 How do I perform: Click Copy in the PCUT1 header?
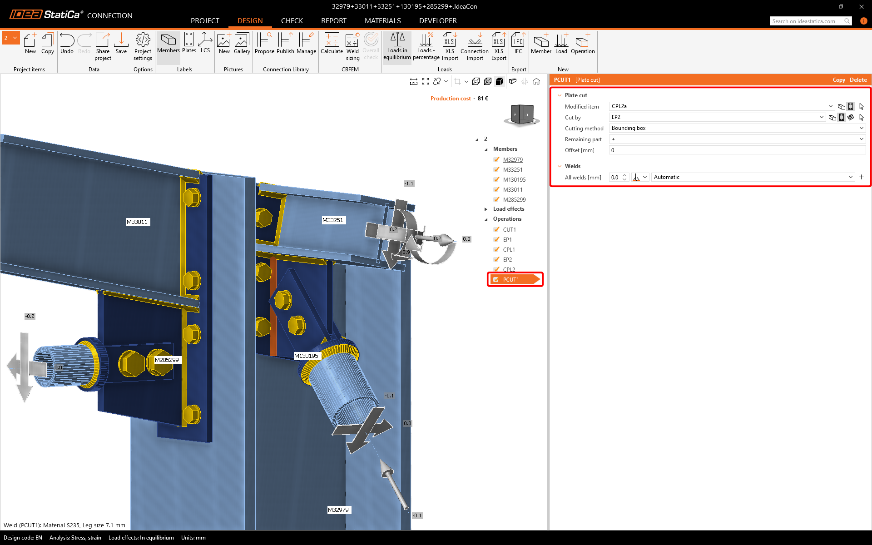click(838, 80)
